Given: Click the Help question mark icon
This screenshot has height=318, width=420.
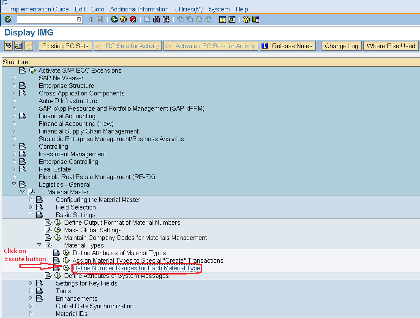Looking at the screenshot, I should [x=246, y=19].
